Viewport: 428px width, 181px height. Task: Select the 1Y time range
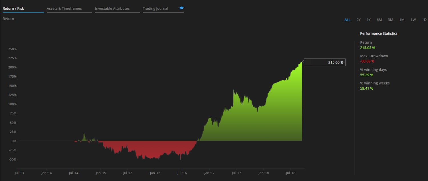pos(368,20)
